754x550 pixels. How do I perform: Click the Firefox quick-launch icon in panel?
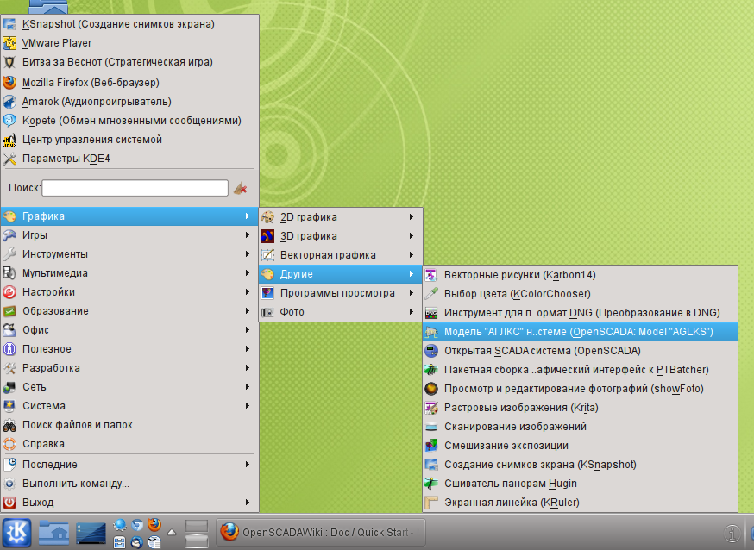(x=154, y=524)
